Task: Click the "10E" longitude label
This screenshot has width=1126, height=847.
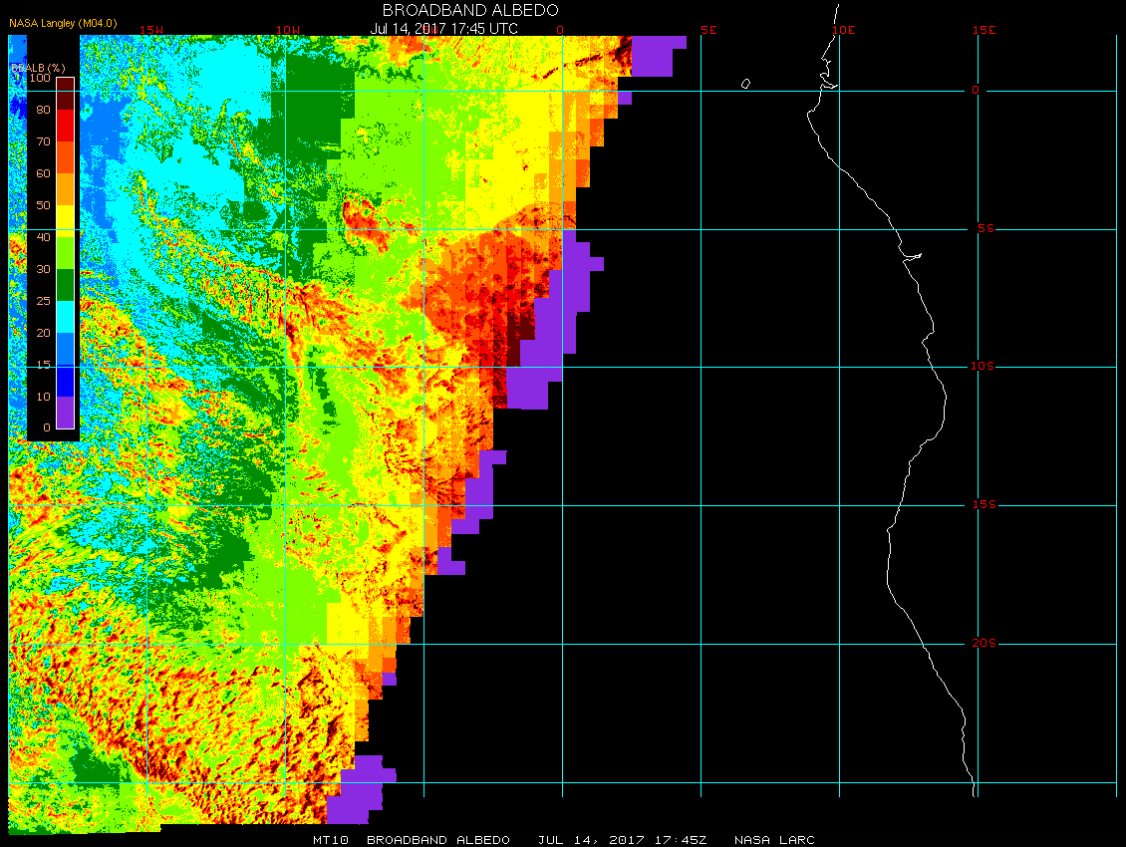Action: (x=844, y=30)
